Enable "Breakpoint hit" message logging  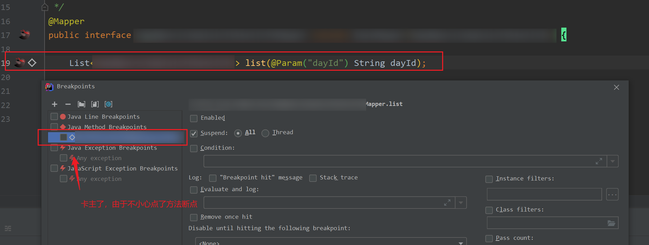pyautogui.click(x=213, y=178)
